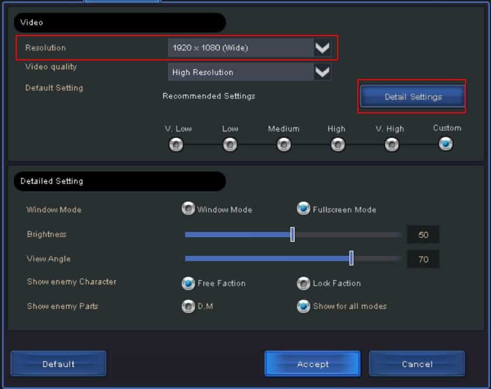Select the V. High quality preset
Screen dimensions: 491x389
[392, 144]
